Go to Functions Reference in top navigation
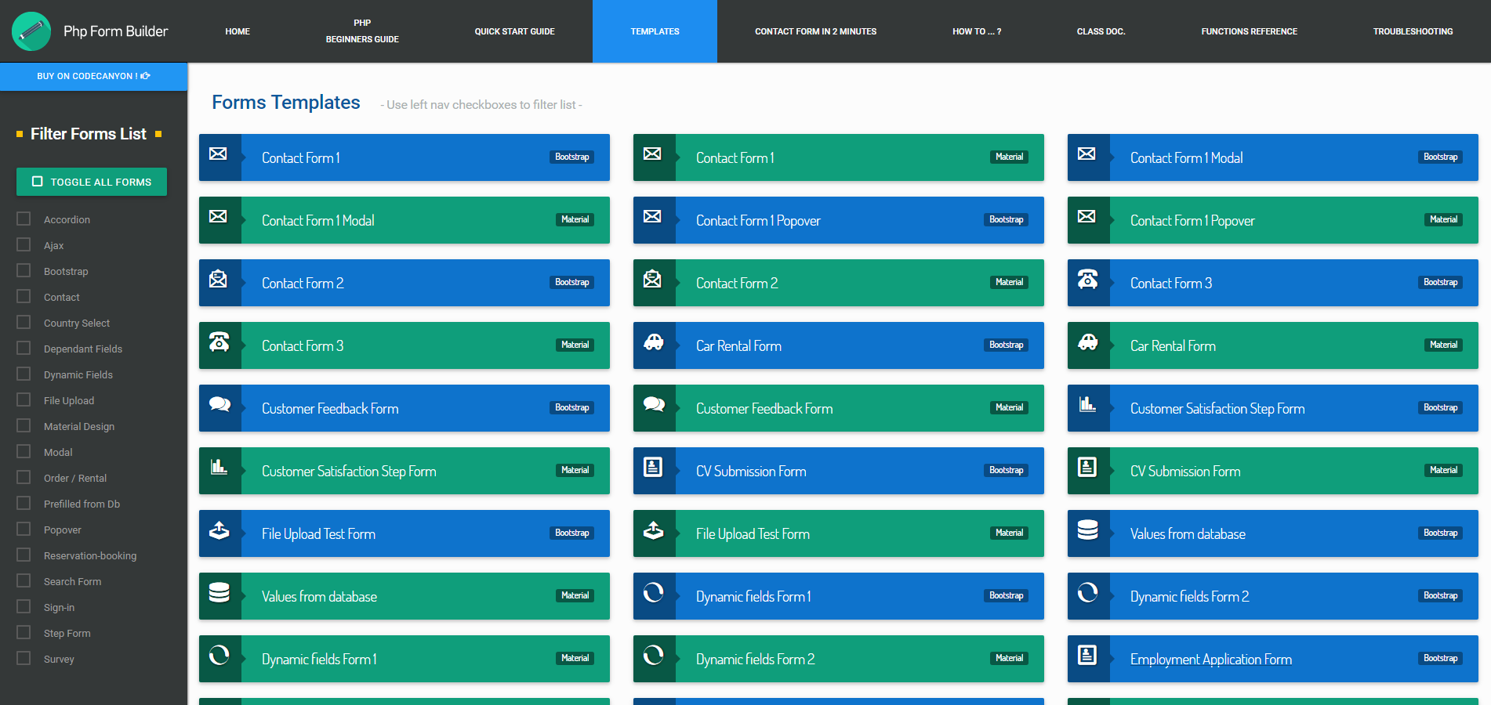1491x705 pixels. [1249, 31]
